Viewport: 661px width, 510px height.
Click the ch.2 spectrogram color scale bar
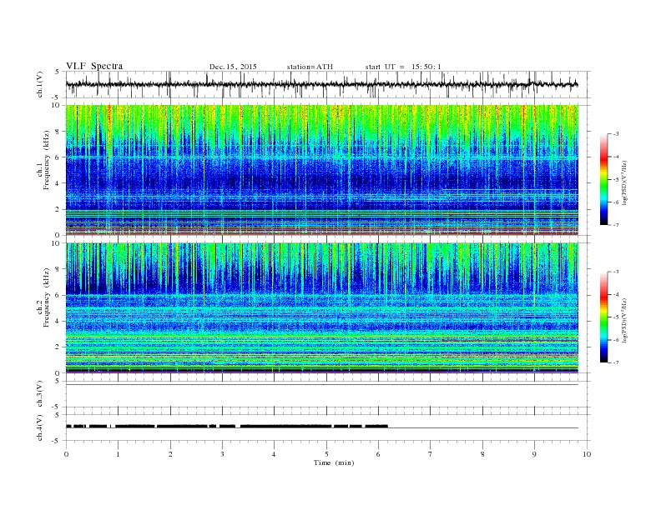603,317
